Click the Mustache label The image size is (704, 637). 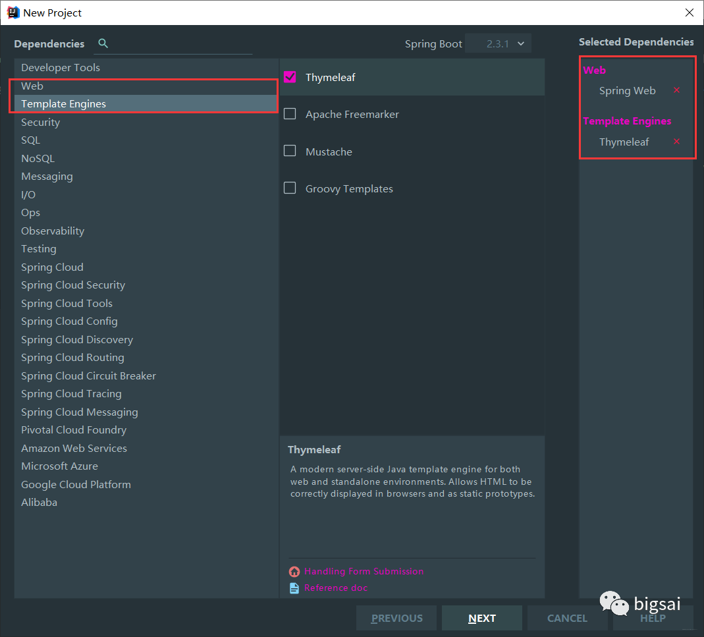[x=329, y=152]
